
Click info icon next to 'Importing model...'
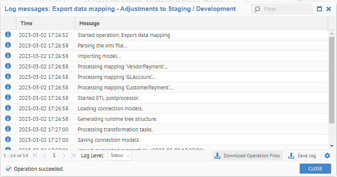click(8, 56)
